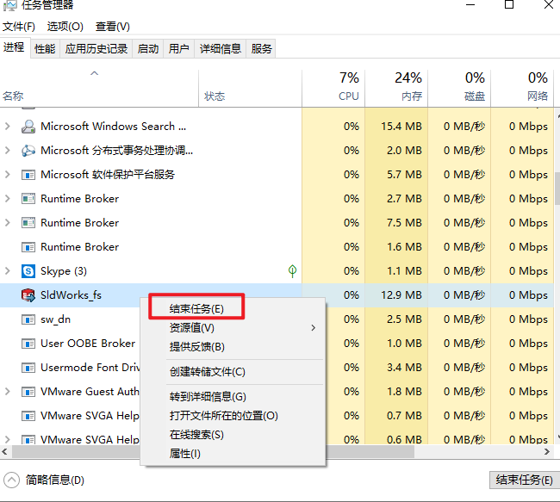Click the green leaf status icon for Skype
This screenshot has height=502, width=560.
click(292, 271)
